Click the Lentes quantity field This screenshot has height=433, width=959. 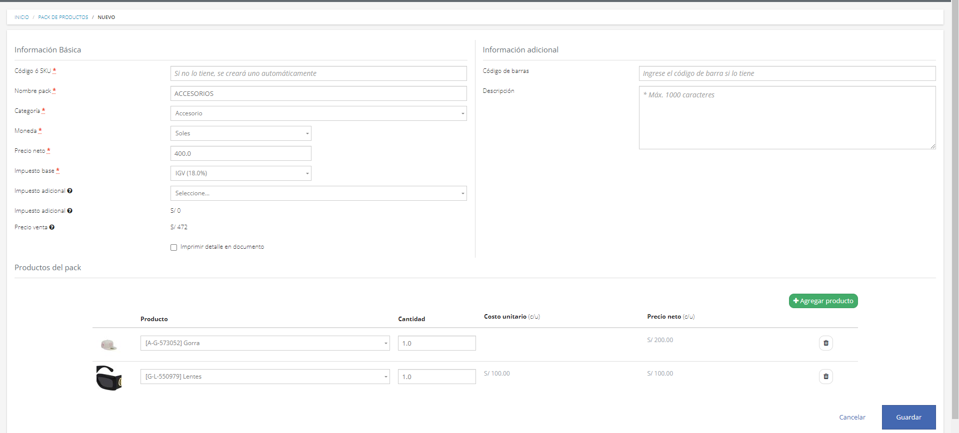[436, 377]
